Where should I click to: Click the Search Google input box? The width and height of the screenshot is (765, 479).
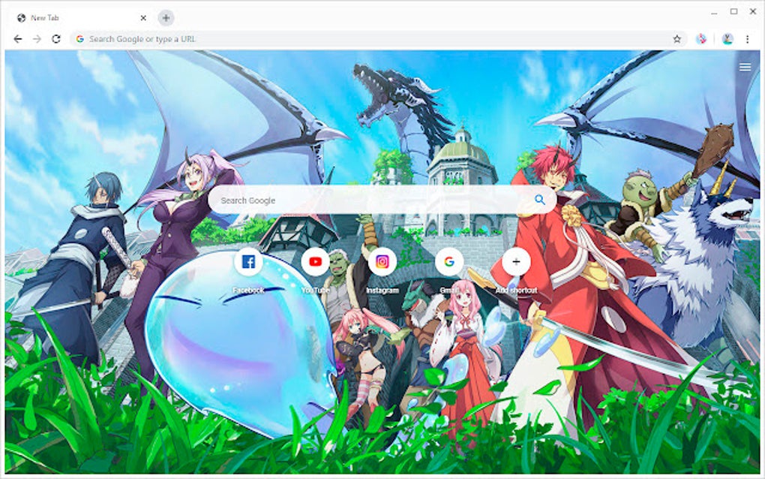(382, 200)
